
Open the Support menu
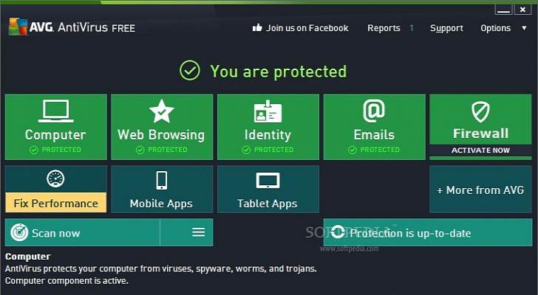tap(446, 28)
